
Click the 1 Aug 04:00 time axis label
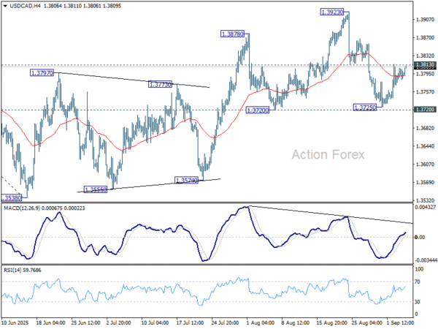261,323
